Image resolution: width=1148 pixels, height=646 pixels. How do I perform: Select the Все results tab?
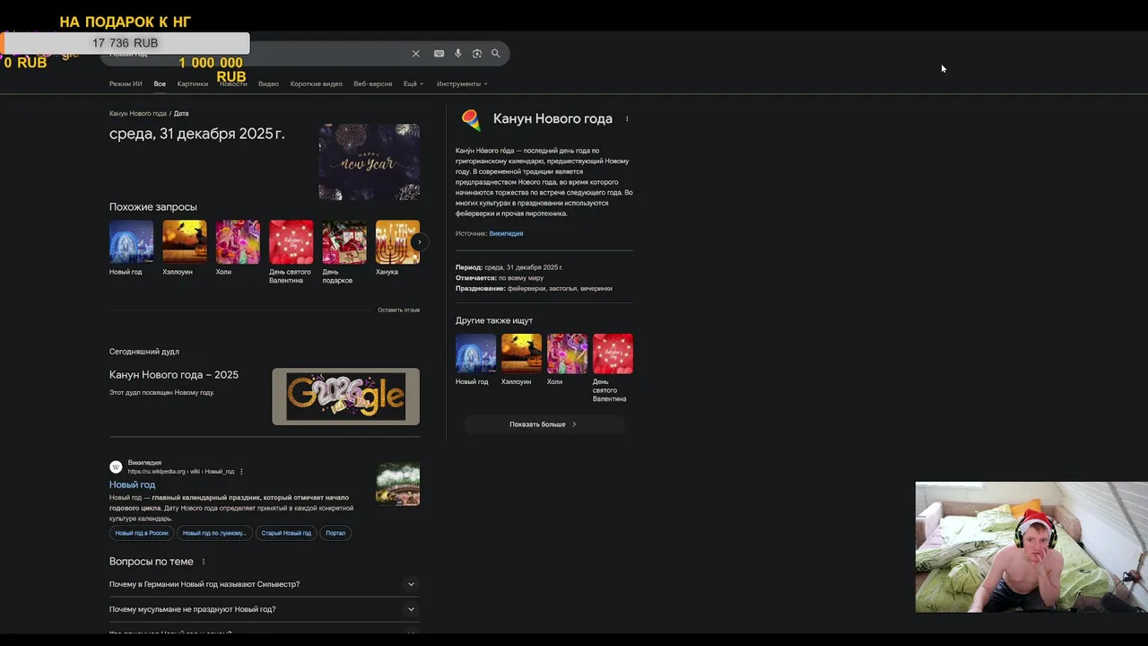(x=160, y=84)
